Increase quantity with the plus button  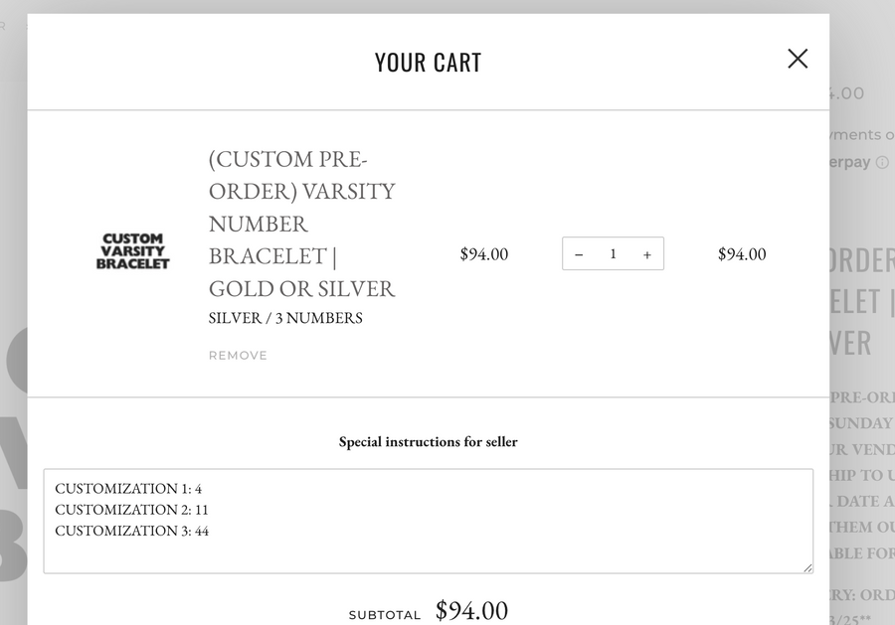click(x=646, y=254)
